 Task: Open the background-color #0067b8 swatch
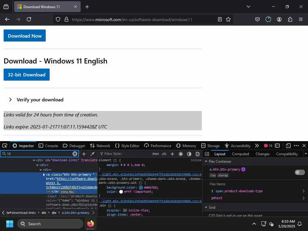click(141, 188)
